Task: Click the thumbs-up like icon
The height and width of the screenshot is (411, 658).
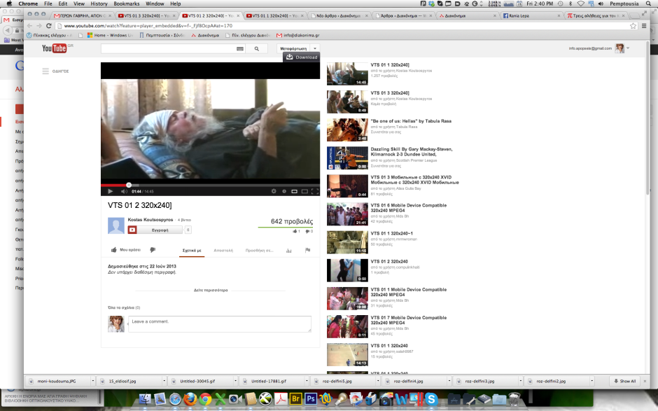Action: click(114, 250)
